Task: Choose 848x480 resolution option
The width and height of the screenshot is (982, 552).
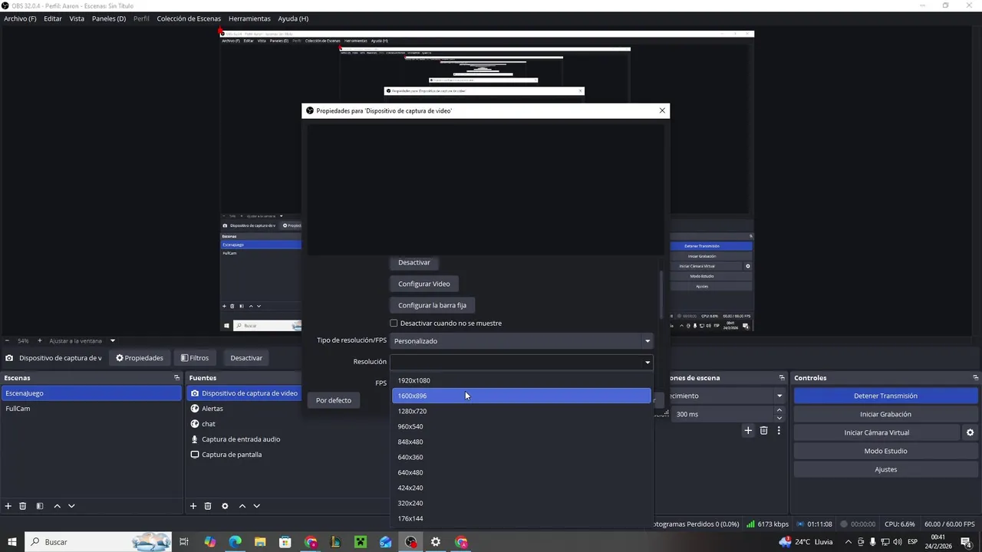Action: pos(522,442)
